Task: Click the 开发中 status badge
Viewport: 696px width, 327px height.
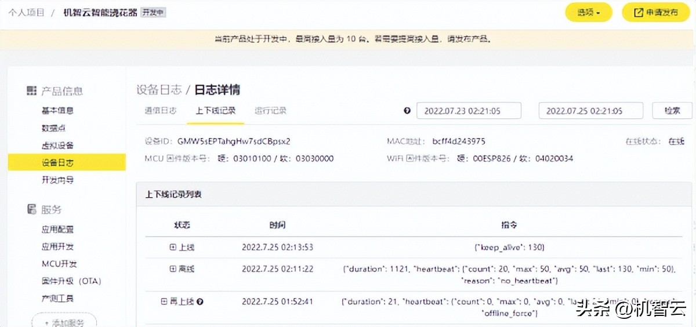Action: tap(154, 12)
